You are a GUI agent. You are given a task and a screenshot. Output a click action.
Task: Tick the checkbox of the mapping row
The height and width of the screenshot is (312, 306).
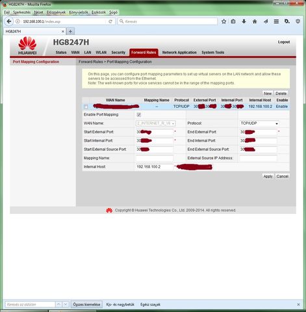(x=86, y=107)
